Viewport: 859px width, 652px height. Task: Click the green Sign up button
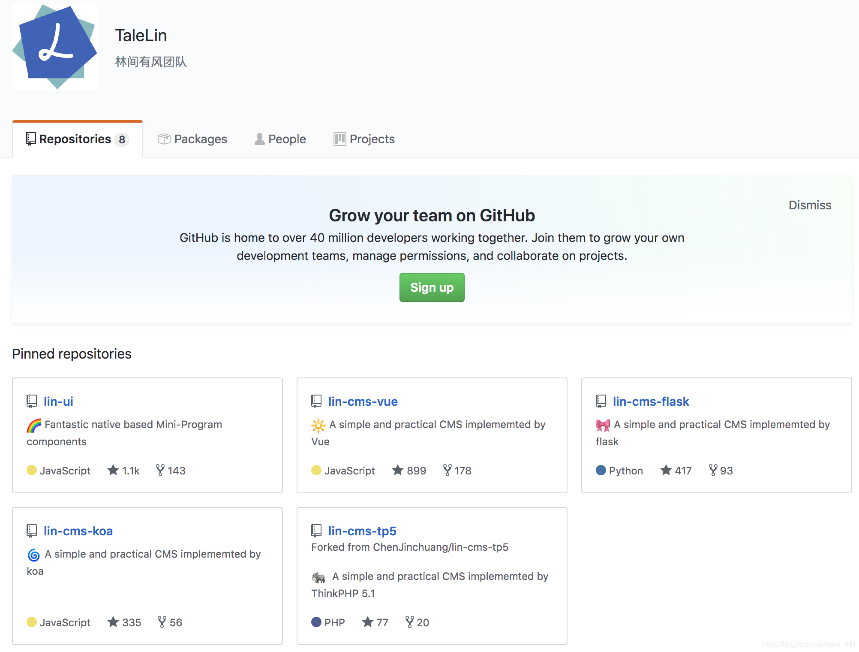coord(432,287)
